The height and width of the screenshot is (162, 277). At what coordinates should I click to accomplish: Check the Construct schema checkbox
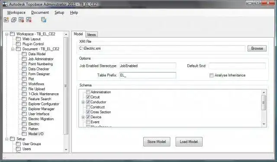88,107
